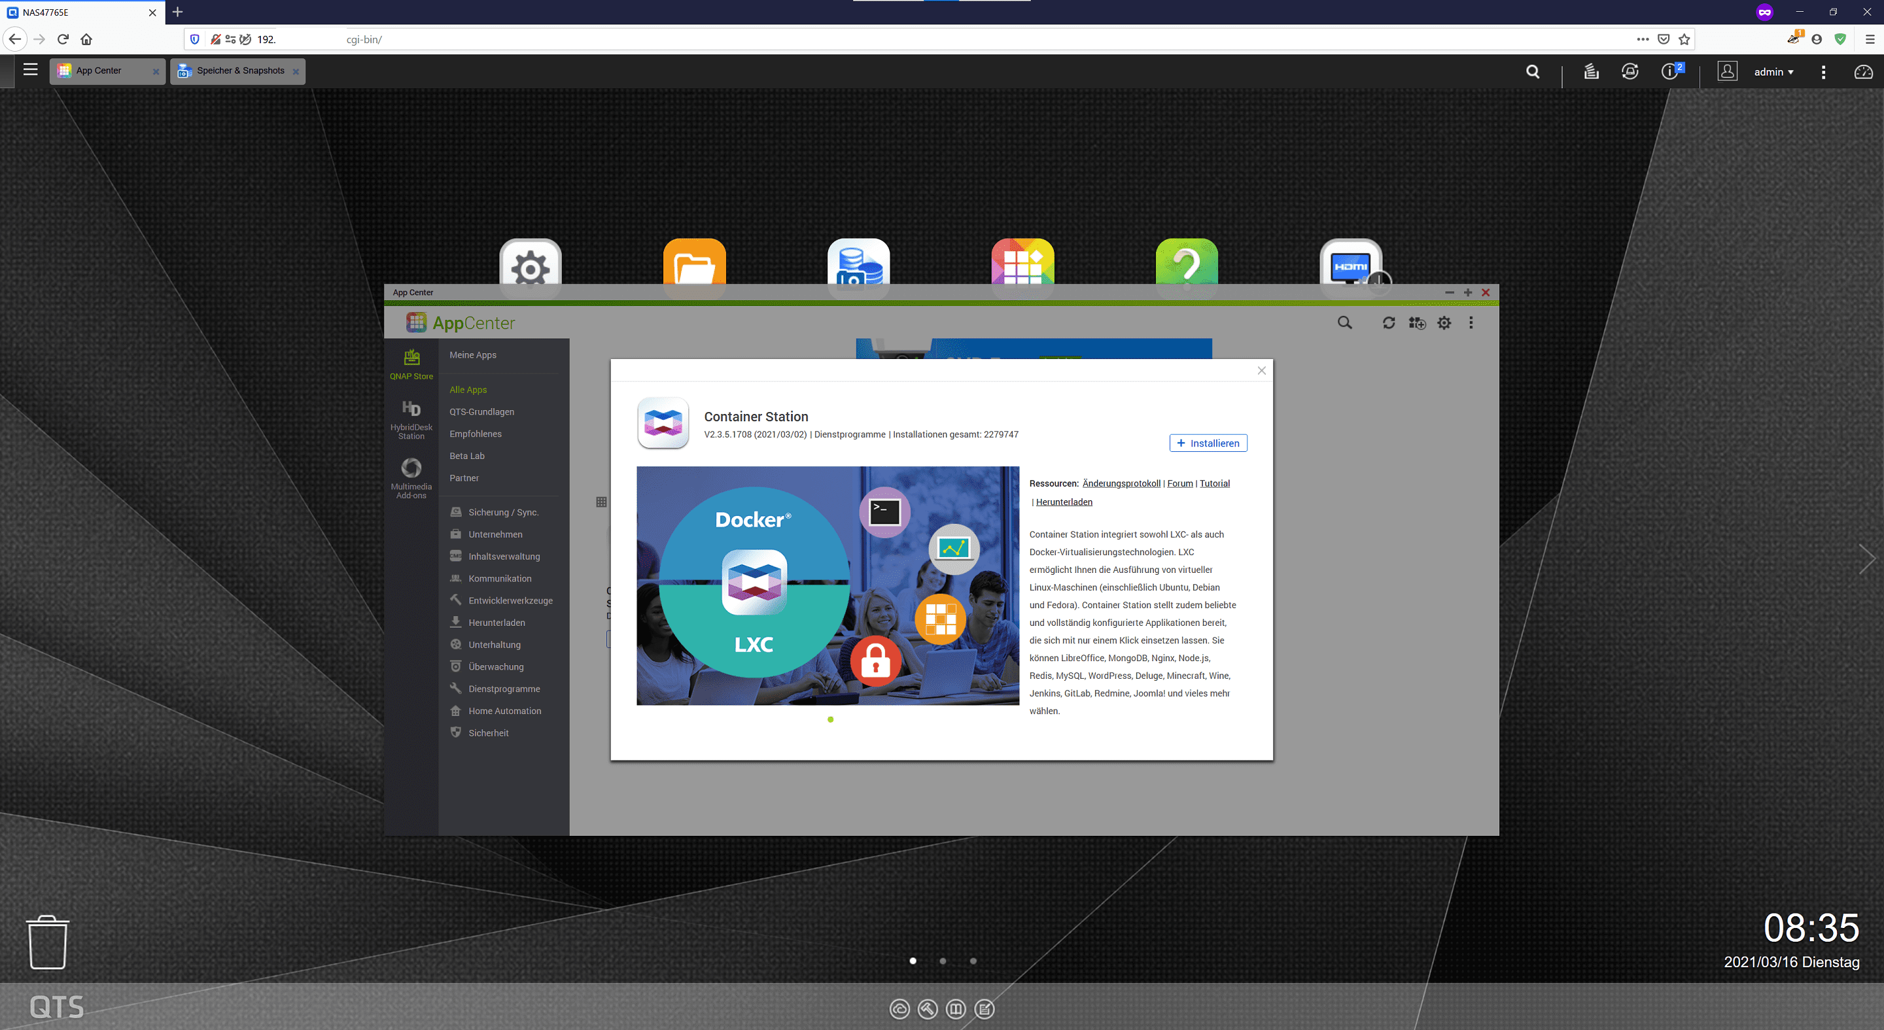
Task: Click the browser home button
Action: pos(86,39)
